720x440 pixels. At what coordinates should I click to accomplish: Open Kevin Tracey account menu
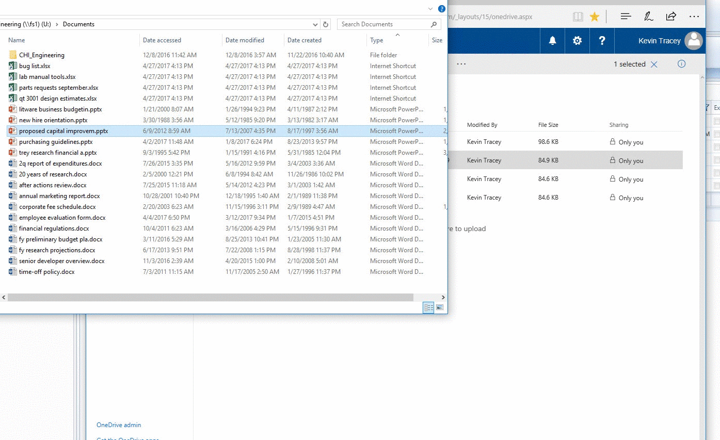(x=670, y=41)
